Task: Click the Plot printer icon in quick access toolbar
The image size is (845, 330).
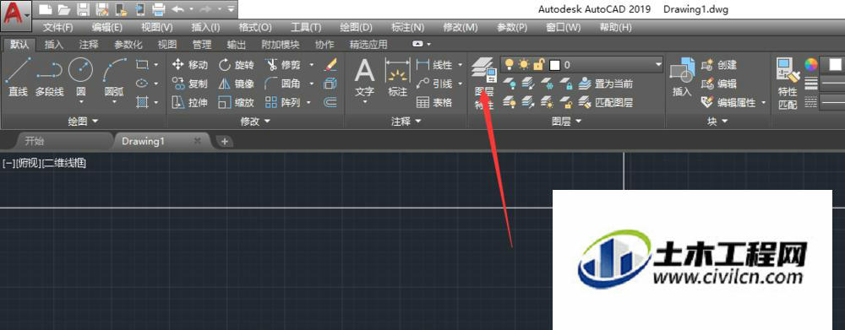Action: [158, 8]
